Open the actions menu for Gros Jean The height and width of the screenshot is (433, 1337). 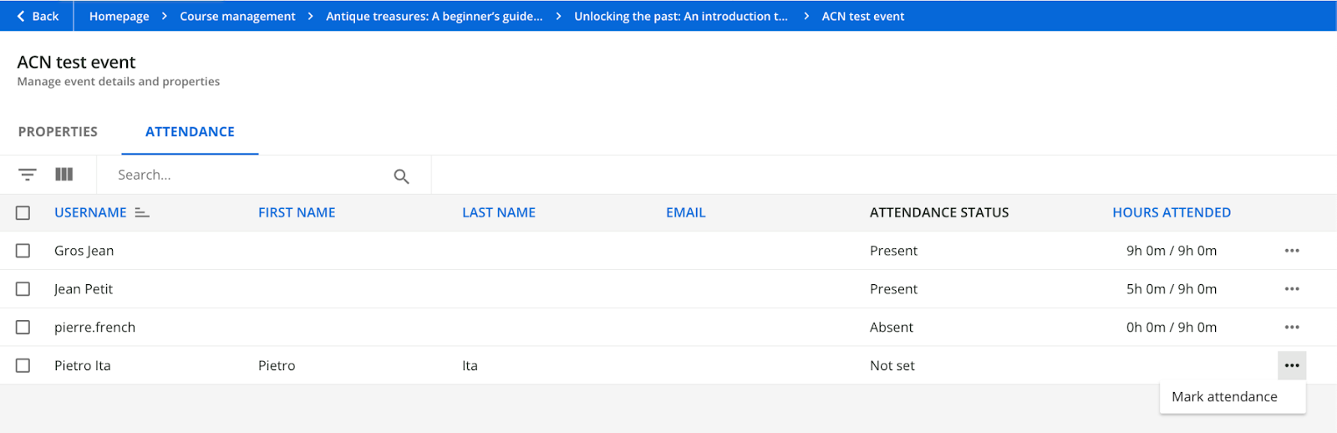click(1291, 251)
